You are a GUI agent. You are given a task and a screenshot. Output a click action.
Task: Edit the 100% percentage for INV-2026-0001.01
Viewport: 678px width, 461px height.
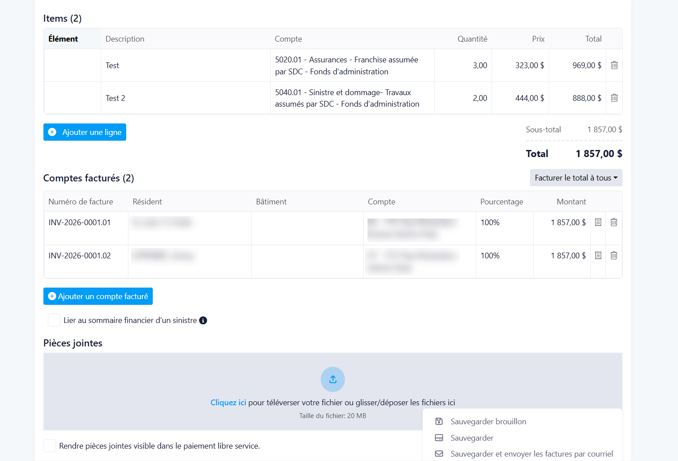pyautogui.click(x=504, y=228)
